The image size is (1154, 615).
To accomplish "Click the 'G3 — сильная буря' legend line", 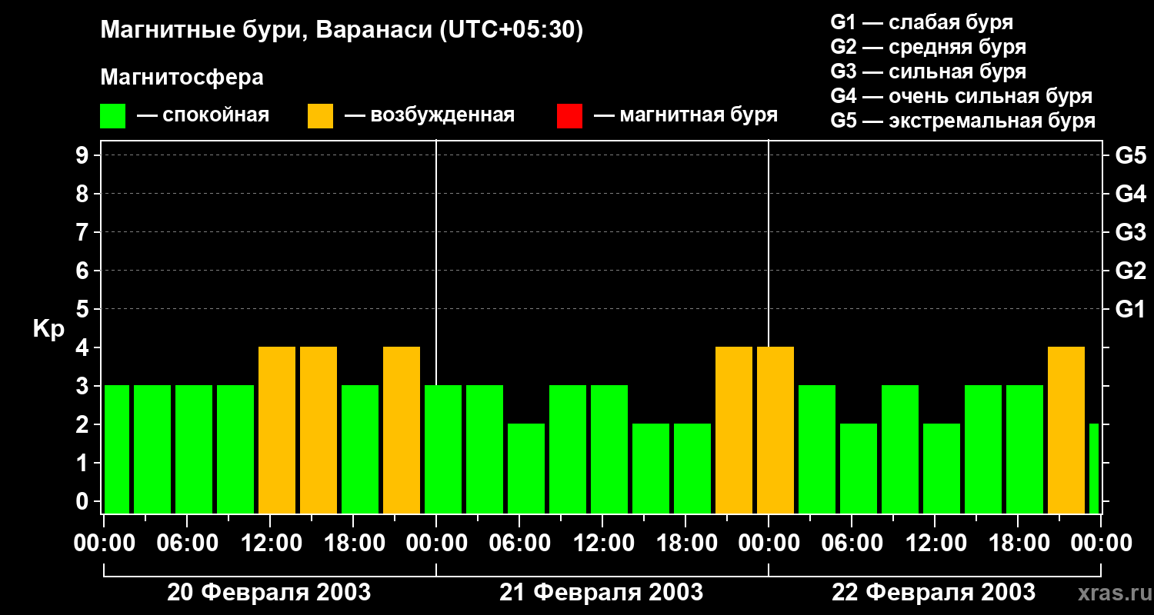I will (x=928, y=71).
